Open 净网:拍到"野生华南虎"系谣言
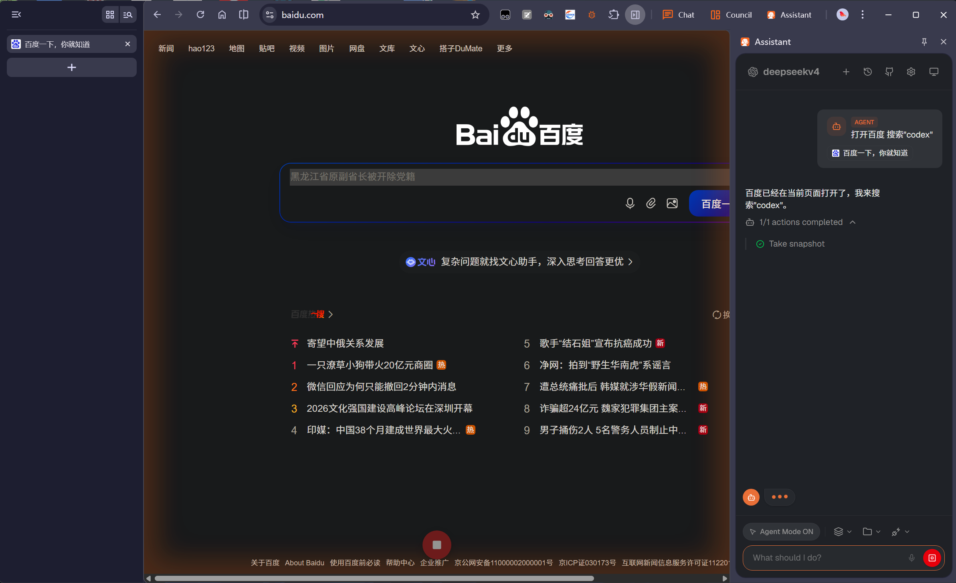The image size is (956, 583). click(x=605, y=365)
